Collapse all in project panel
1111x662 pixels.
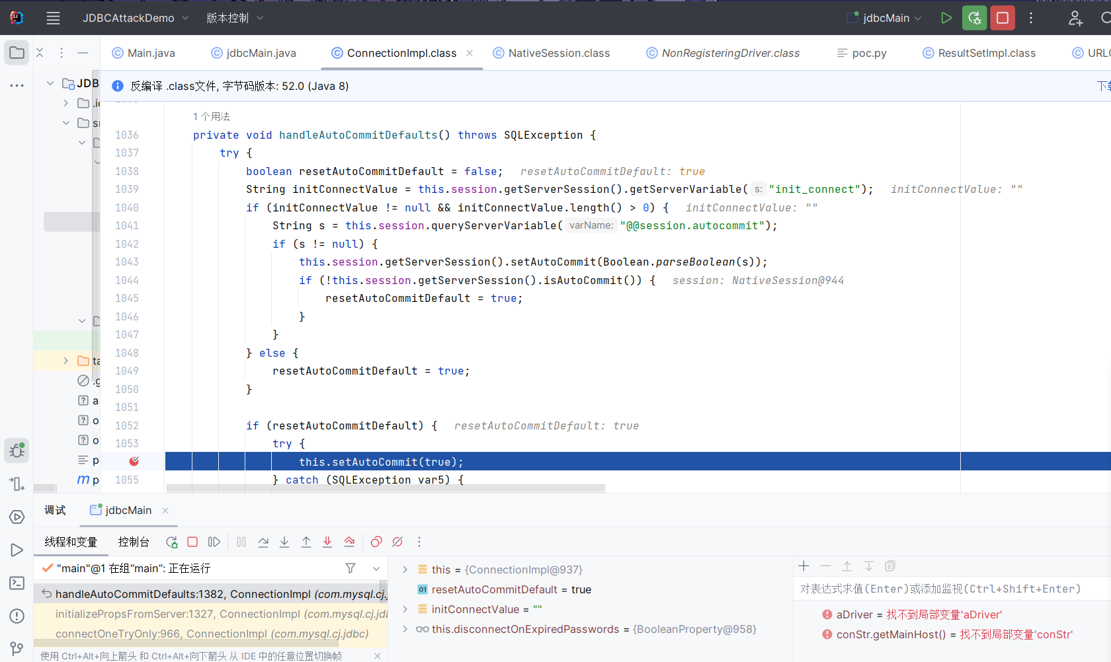(40, 53)
